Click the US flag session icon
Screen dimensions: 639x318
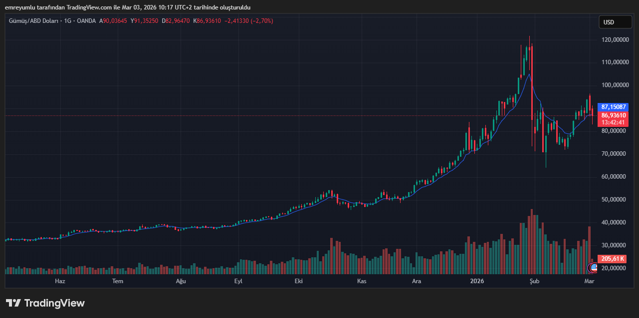(x=594, y=268)
